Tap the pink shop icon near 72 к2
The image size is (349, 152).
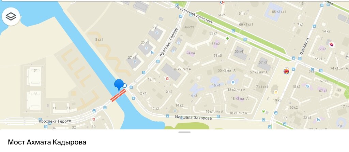332,45
